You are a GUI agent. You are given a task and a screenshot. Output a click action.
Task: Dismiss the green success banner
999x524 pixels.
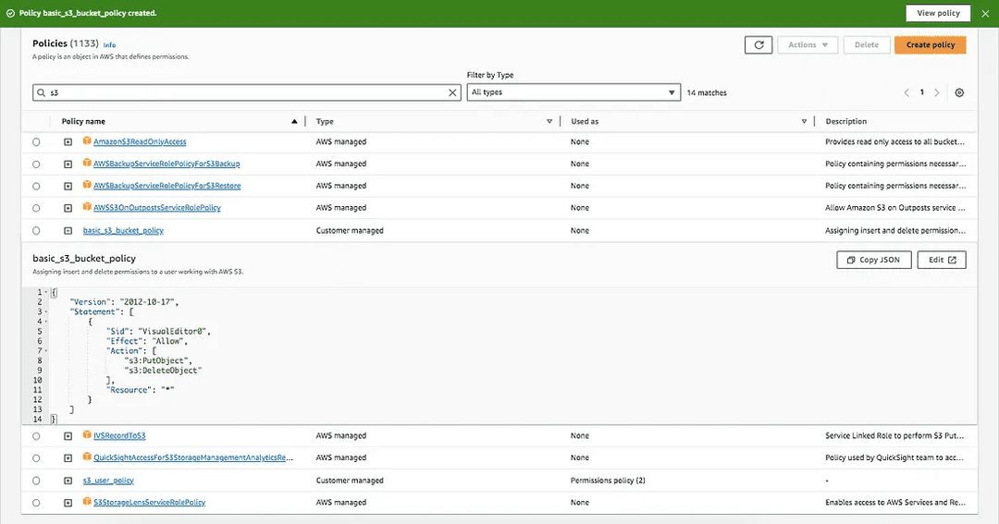[985, 13]
